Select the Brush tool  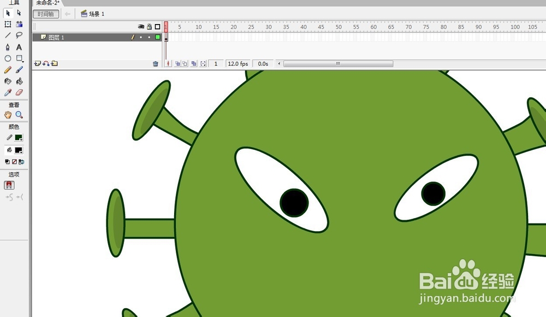click(19, 70)
